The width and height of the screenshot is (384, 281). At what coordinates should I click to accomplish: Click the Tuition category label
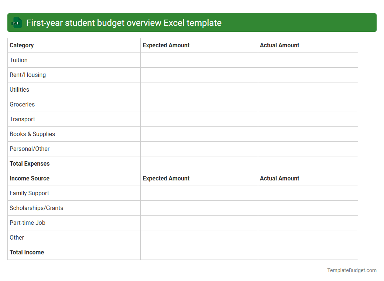18,60
